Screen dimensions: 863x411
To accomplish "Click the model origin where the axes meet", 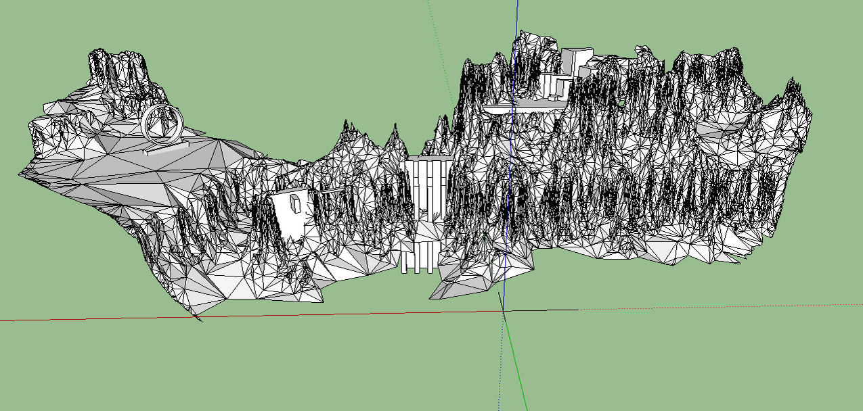I will pos(504,312).
